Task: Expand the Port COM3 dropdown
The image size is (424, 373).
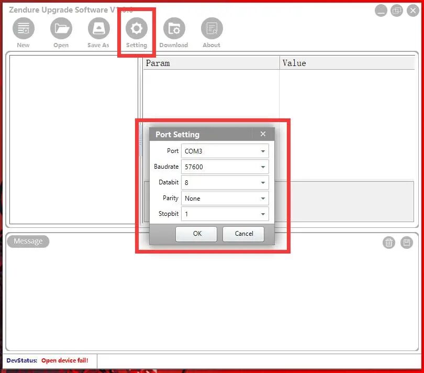Action: pyautogui.click(x=225, y=151)
